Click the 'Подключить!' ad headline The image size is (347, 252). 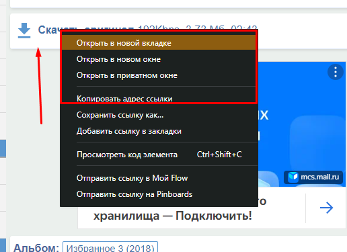(173, 216)
